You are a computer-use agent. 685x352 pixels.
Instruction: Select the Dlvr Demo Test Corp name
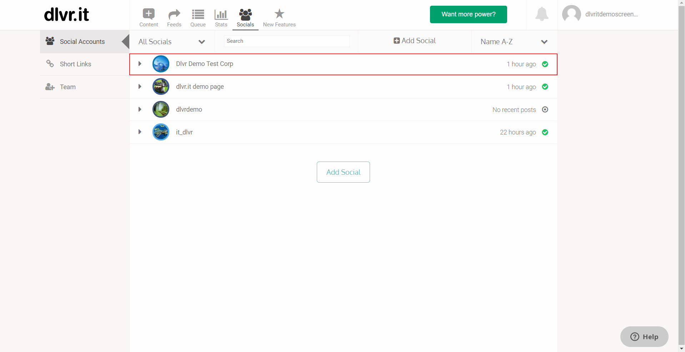[x=204, y=64]
